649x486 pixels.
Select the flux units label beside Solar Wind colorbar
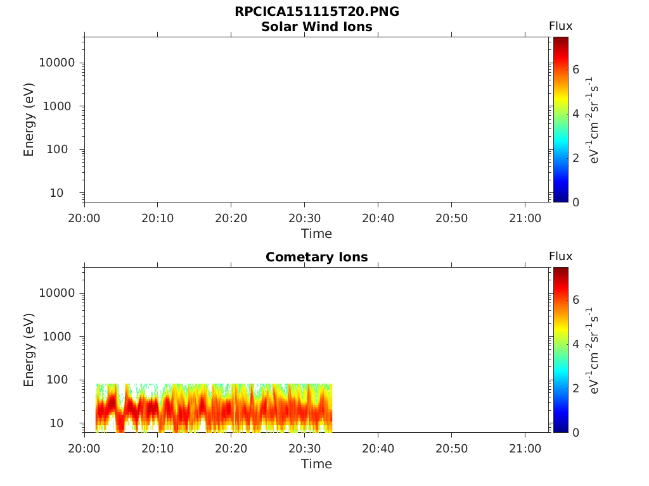(x=593, y=120)
